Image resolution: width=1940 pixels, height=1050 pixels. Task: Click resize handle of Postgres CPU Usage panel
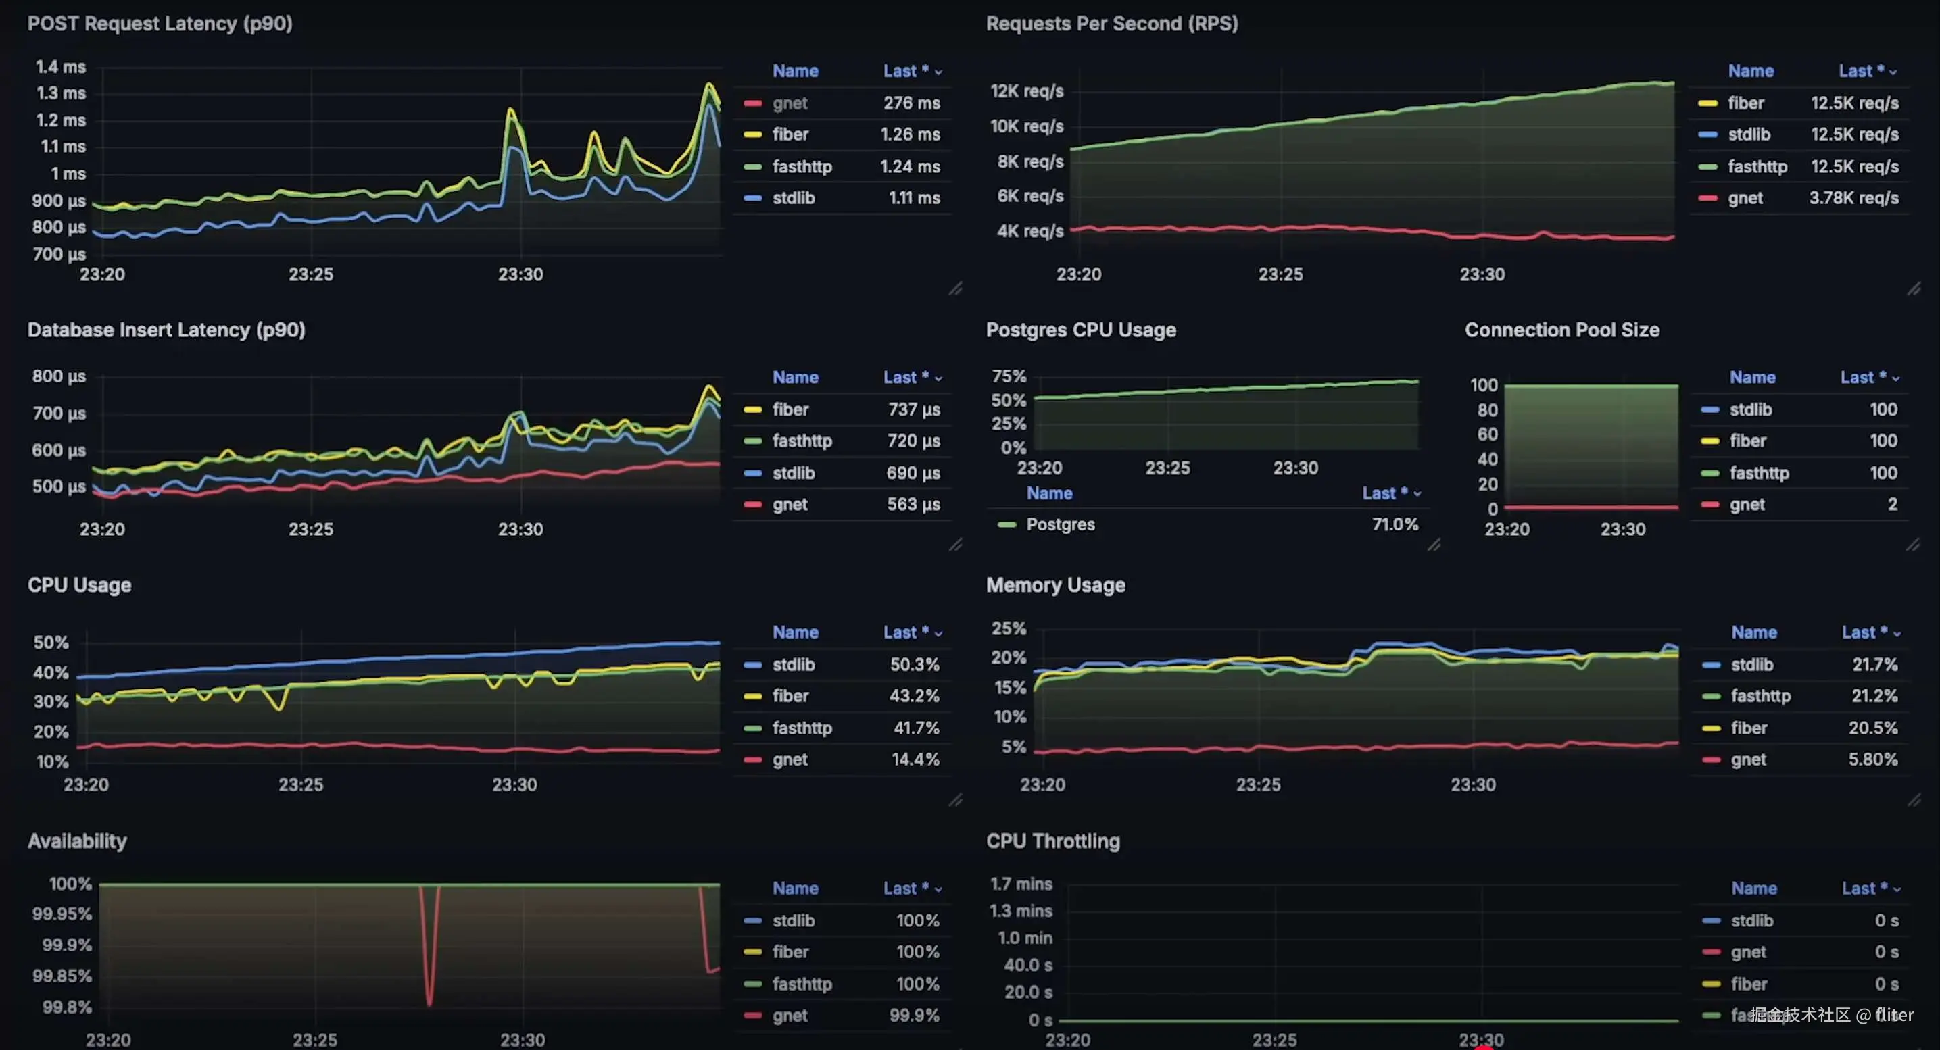[x=1434, y=544]
